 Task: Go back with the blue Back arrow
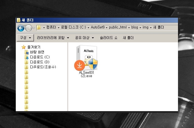[21, 28]
